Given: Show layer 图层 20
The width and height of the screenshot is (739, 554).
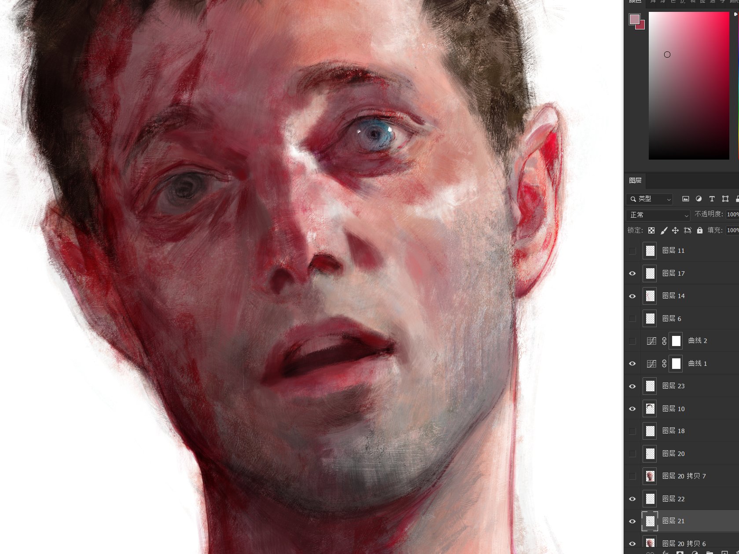Looking at the screenshot, I should (632, 454).
